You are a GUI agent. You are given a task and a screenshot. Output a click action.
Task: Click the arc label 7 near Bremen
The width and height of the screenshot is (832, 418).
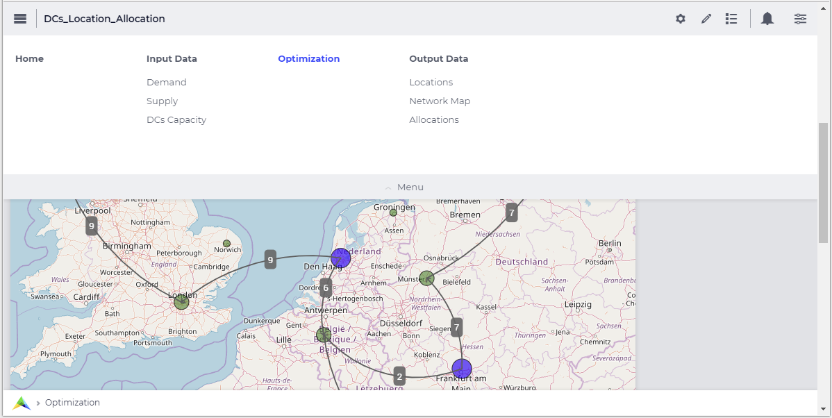click(512, 212)
